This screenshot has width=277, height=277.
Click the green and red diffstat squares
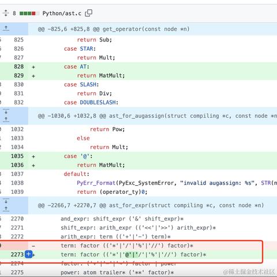[29, 13]
